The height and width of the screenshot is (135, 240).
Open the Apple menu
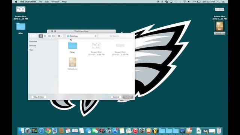(16, 1)
